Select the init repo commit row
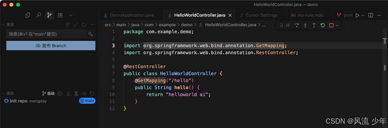The image size is (388, 128). click(50, 101)
